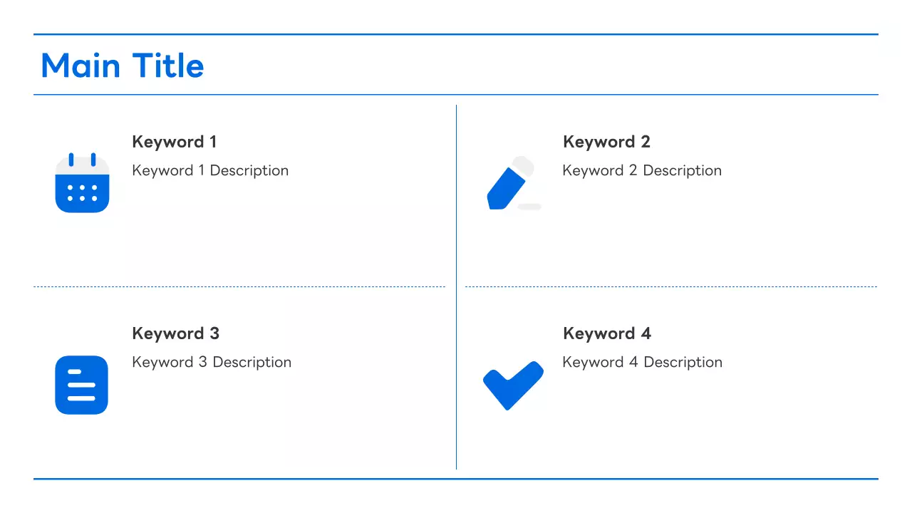Click the blue checkmark icon

[513, 385]
